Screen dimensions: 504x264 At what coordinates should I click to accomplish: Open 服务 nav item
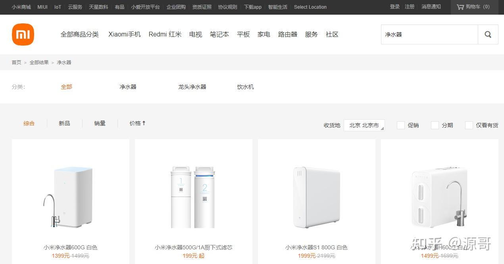click(x=312, y=34)
